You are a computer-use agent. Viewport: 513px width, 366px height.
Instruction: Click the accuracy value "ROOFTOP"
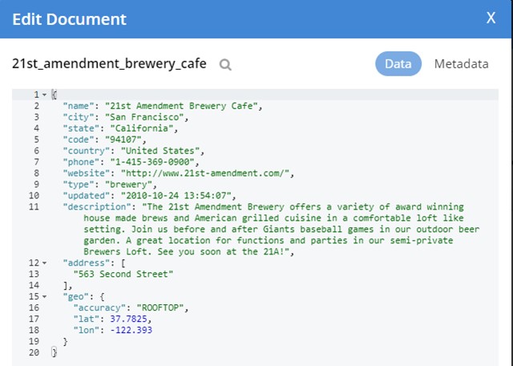pos(160,307)
